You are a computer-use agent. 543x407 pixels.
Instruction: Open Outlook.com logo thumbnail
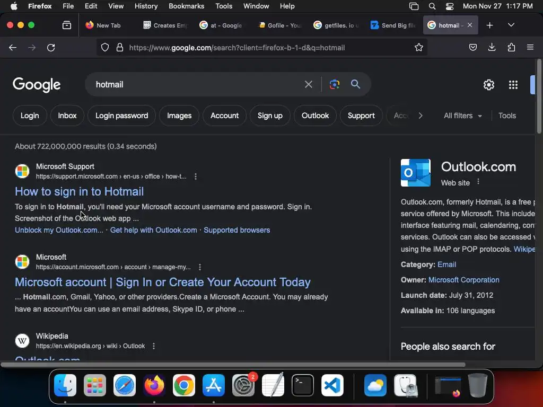(416, 173)
